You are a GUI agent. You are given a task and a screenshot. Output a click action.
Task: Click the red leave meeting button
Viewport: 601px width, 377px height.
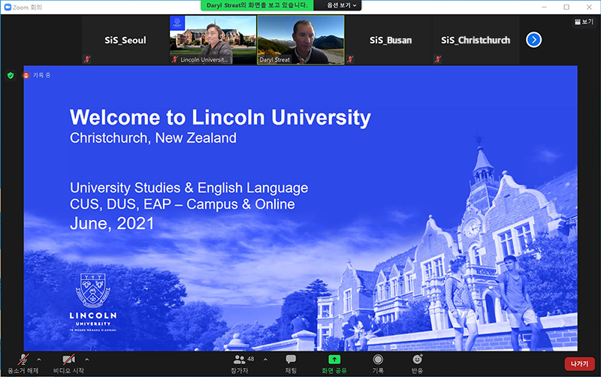579,364
